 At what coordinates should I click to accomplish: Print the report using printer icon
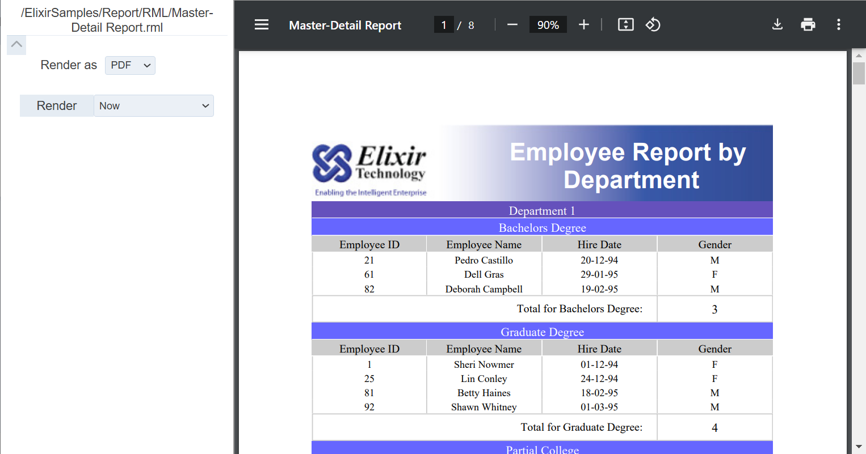(808, 24)
